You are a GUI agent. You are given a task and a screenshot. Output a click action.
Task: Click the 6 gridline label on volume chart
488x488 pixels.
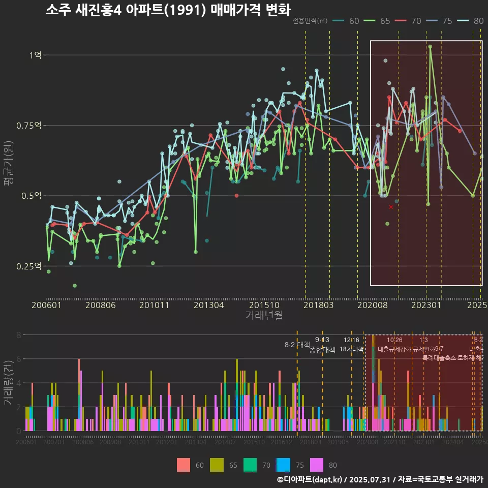(19, 359)
